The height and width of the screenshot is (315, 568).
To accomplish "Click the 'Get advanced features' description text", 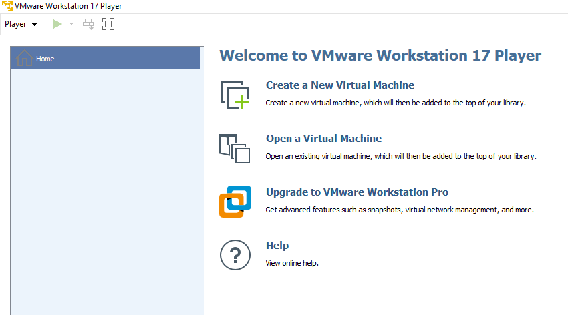I will [x=399, y=210].
